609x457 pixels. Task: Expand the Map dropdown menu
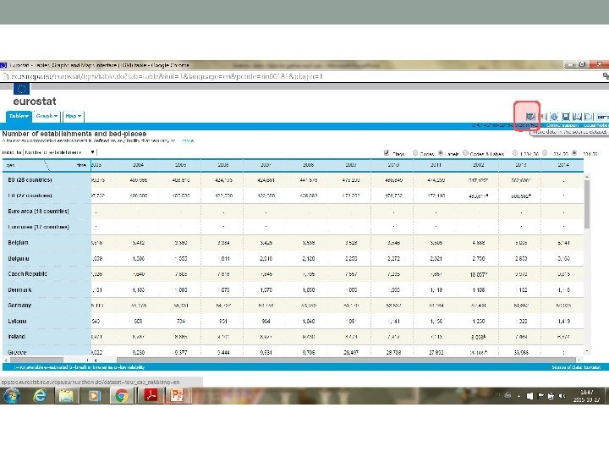(x=74, y=116)
